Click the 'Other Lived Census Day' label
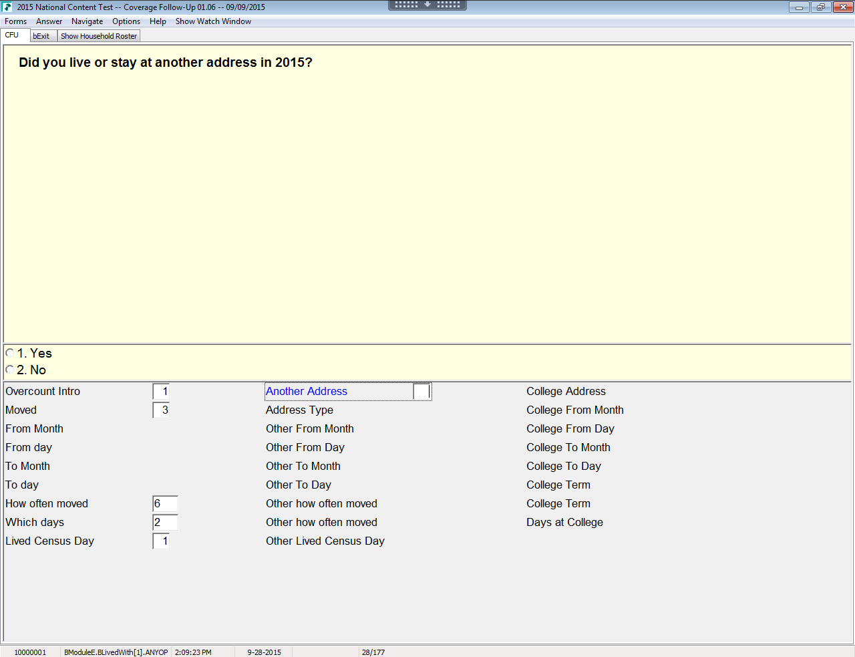Image resolution: width=855 pixels, height=657 pixels. [x=325, y=541]
